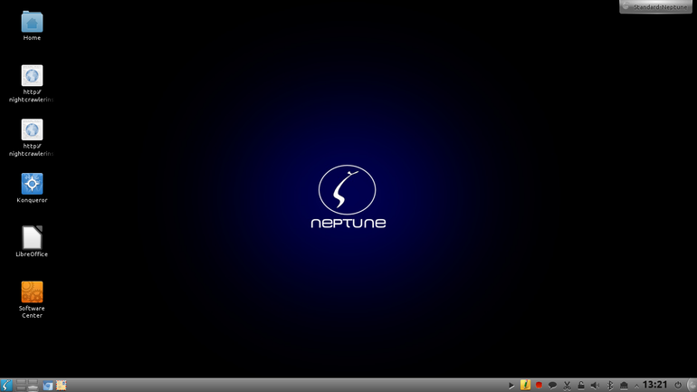The image size is (697, 392).
Task: Click the open padlock tray icon
Action: 580,386
